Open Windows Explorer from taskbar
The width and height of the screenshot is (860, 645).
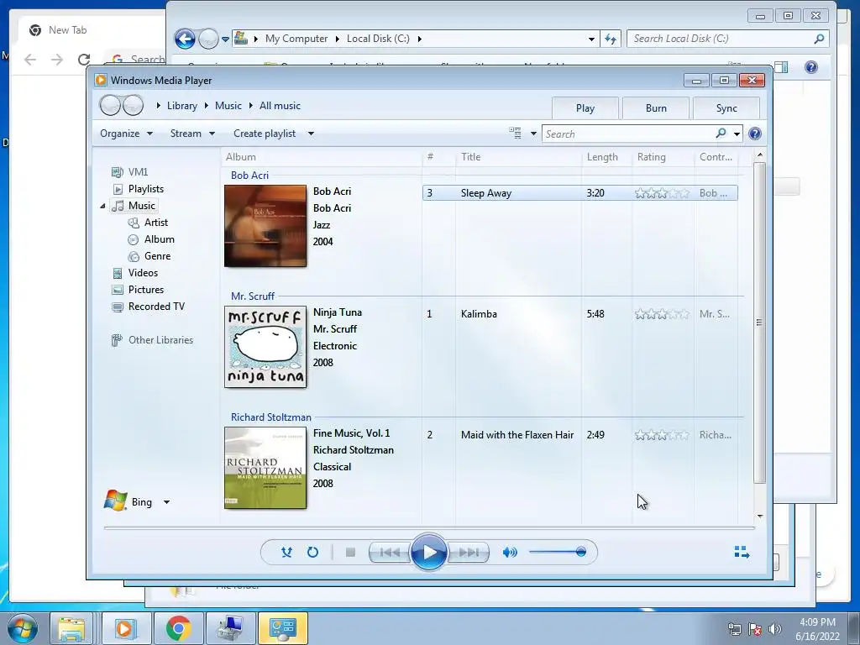71,628
